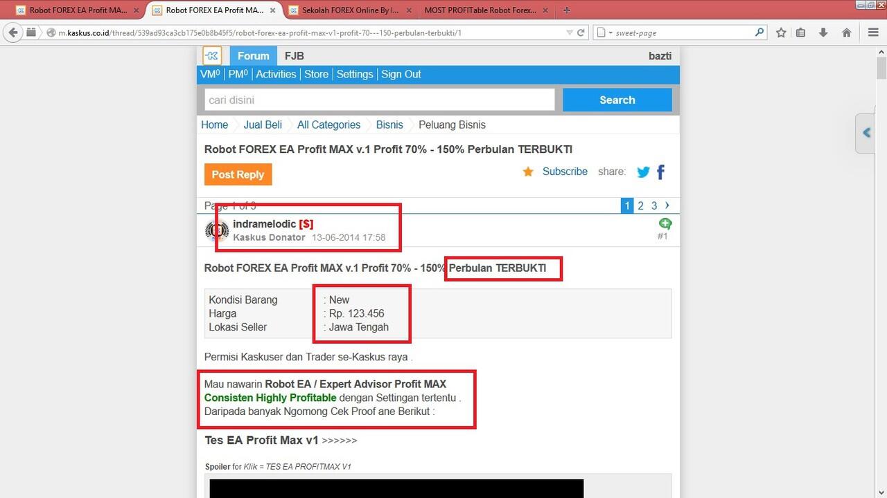Screen dimensions: 887x498
Task: Go to All Categories breadcrumb
Action: click(x=329, y=124)
